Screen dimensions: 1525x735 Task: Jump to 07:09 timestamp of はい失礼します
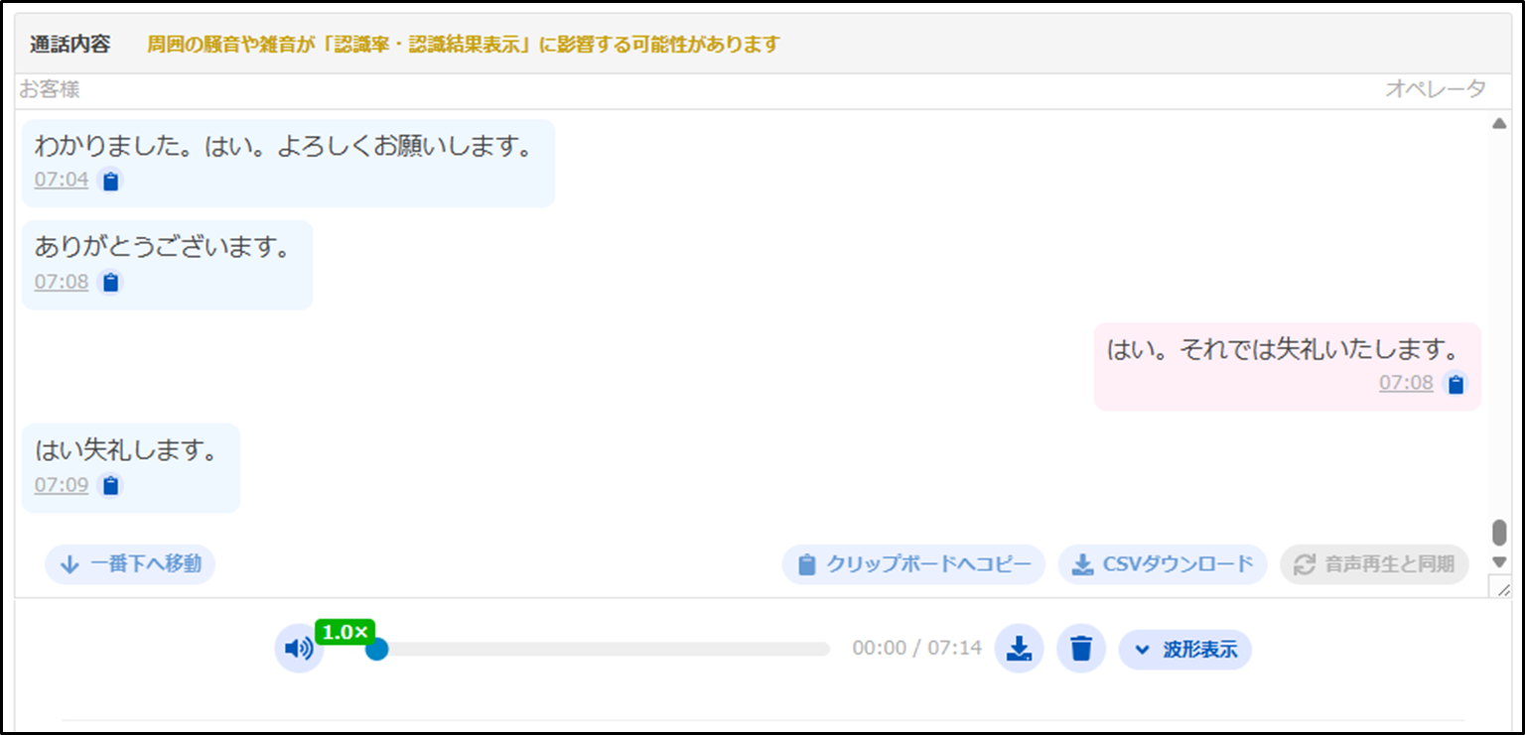62,486
